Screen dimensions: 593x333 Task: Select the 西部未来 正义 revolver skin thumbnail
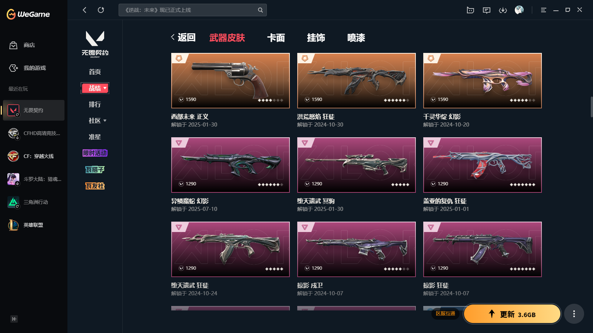(x=231, y=81)
